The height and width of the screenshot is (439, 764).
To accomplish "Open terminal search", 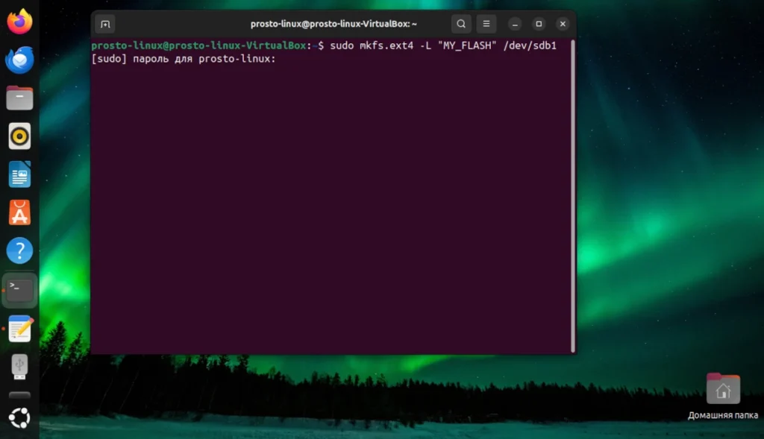I will click(x=461, y=24).
